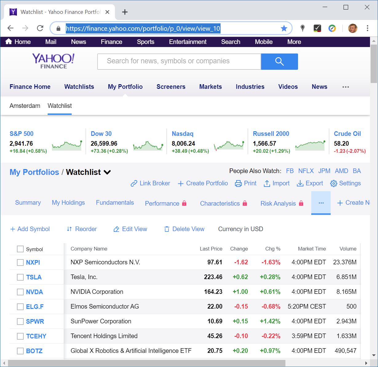Click the Link Broker chain icon
The height and width of the screenshot is (367, 378).
pyautogui.click(x=134, y=183)
